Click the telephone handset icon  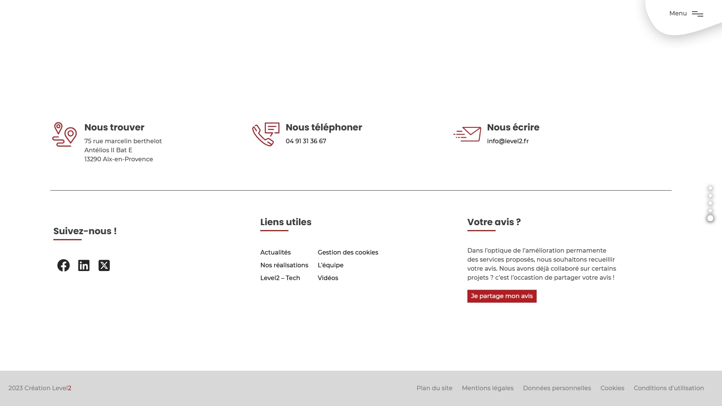pyautogui.click(x=266, y=134)
